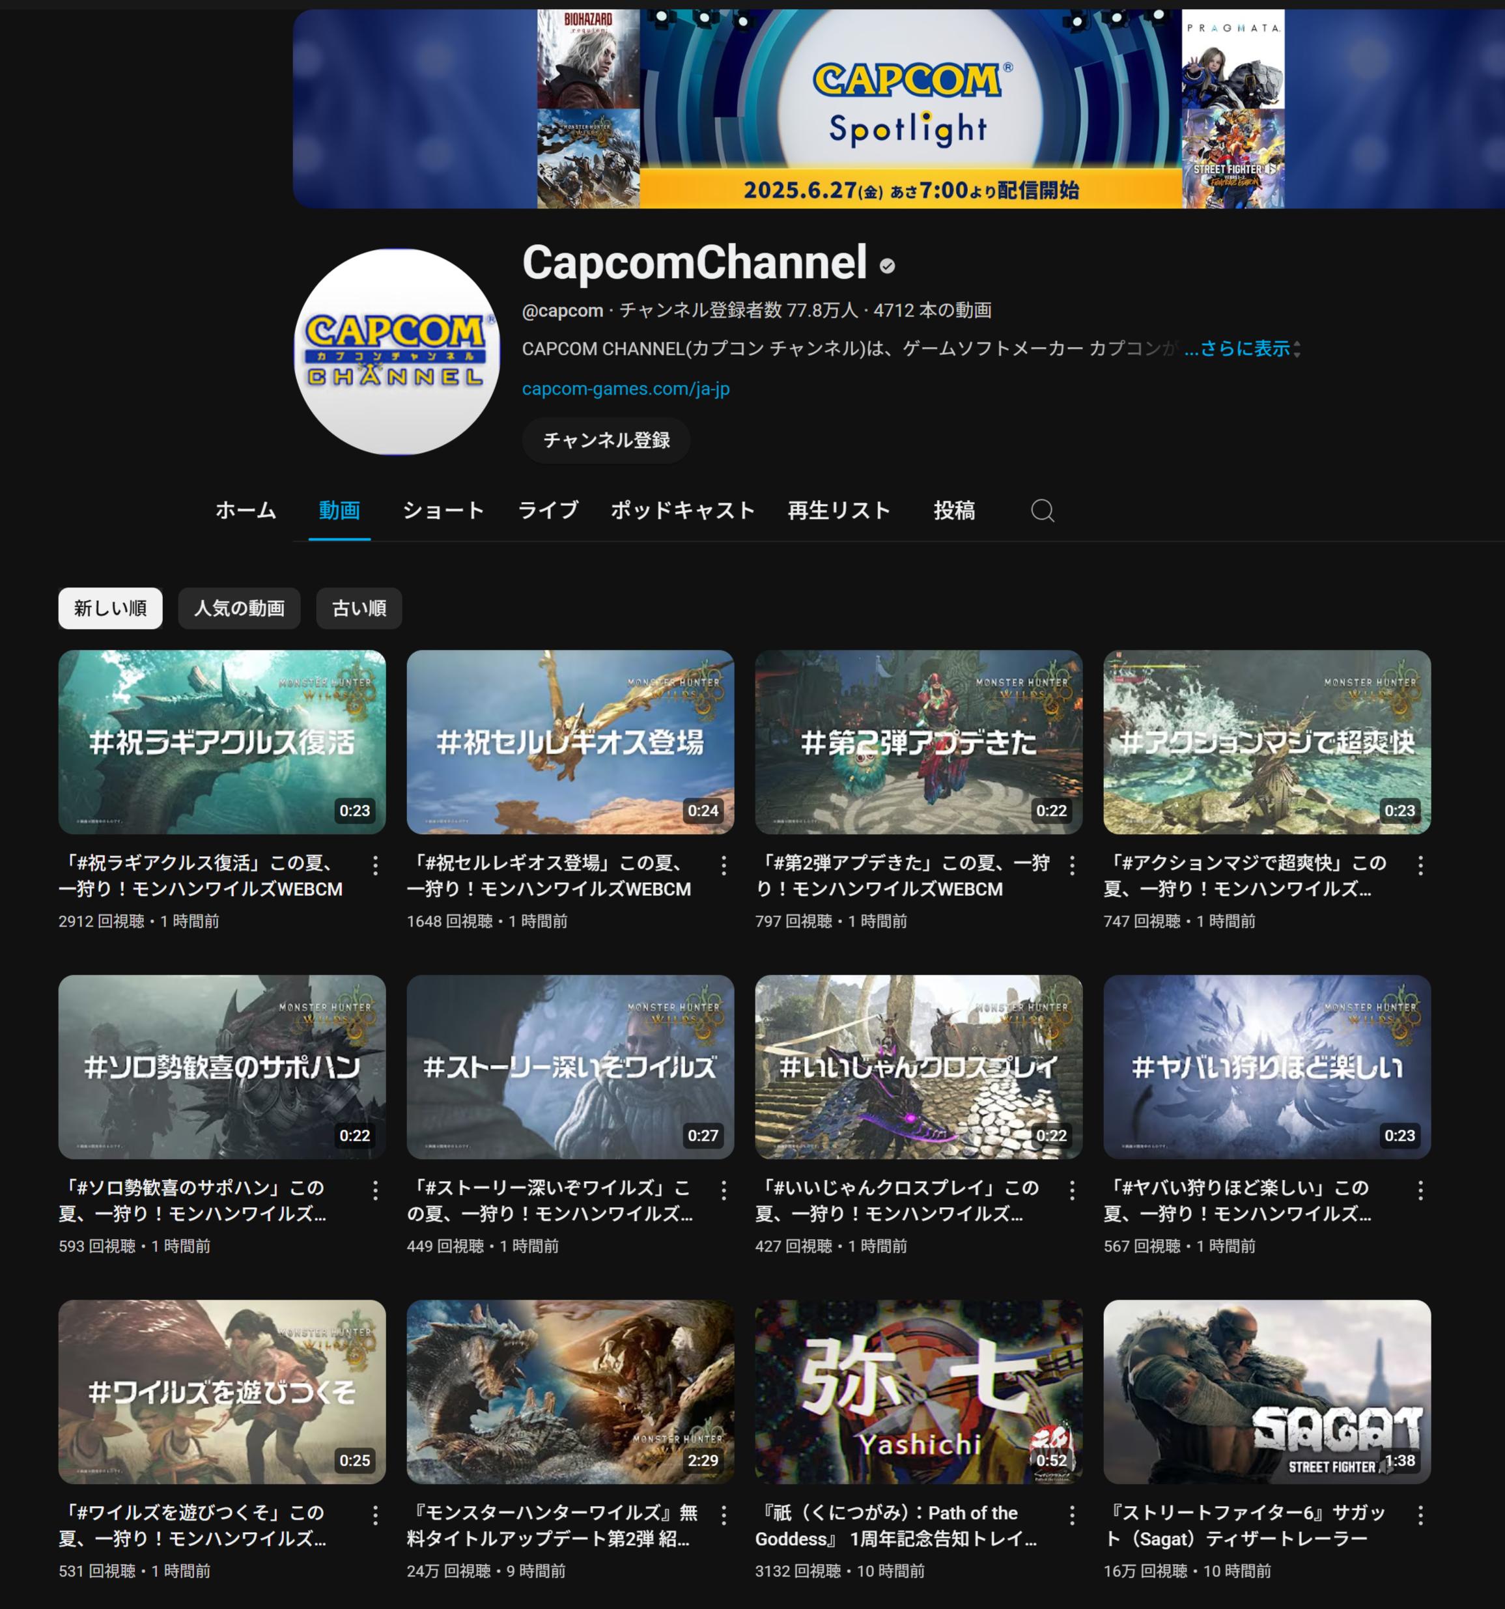Viewport: 1505px width, 1609px height.
Task: Click the チャンネル登録 subscribe button
Action: [x=606, y=440]
